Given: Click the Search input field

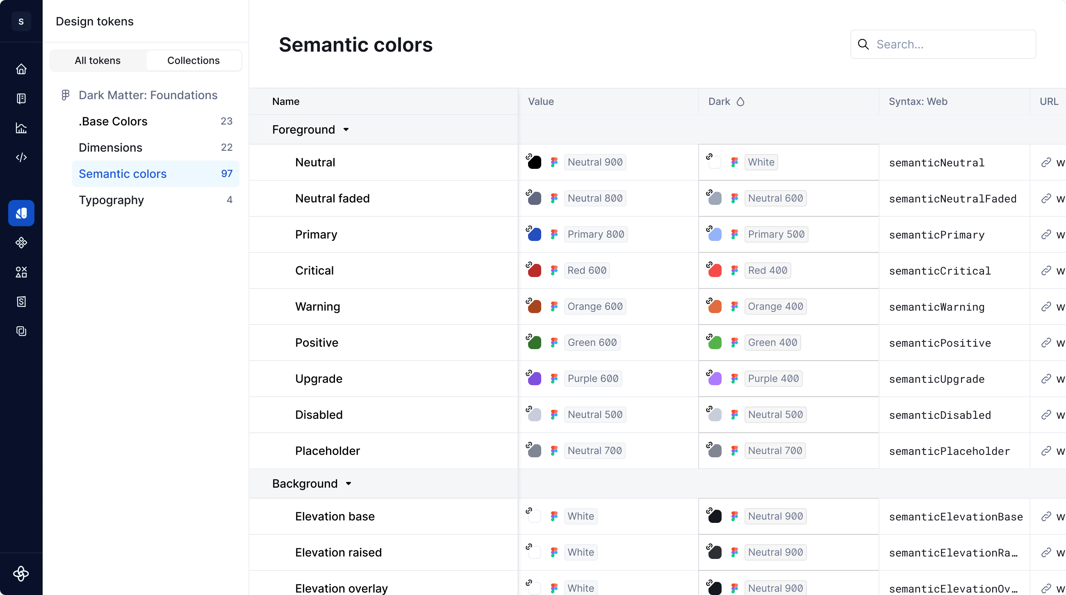Looking at the screenshot, I should click(943, 44).
